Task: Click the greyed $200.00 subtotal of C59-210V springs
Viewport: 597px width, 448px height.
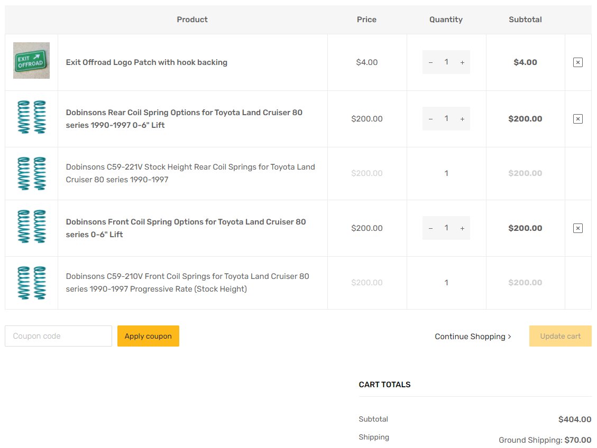Action: tap(526, 283)
